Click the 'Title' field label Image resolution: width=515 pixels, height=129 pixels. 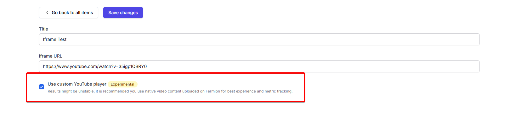[43, 29]
